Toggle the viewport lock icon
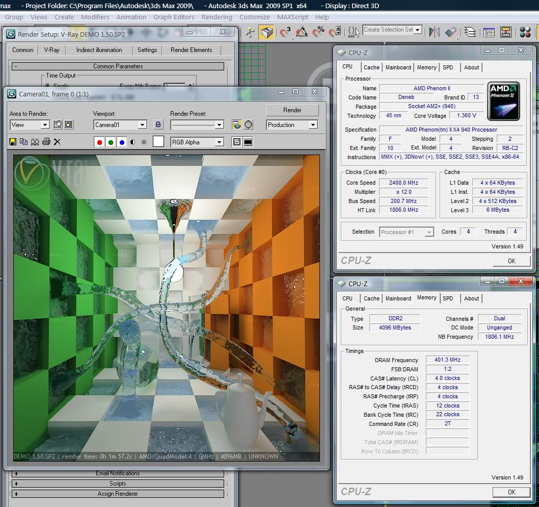 [x=158, y=124]
